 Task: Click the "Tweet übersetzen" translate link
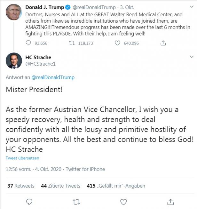pos(22,158)
